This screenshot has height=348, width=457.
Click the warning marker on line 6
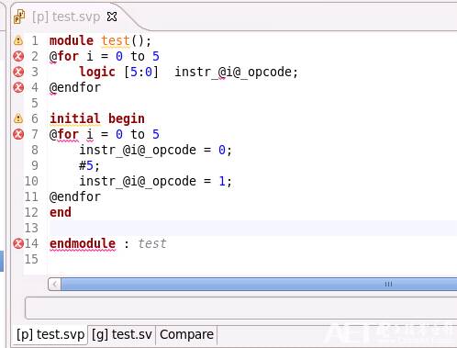tap(18, 118)
